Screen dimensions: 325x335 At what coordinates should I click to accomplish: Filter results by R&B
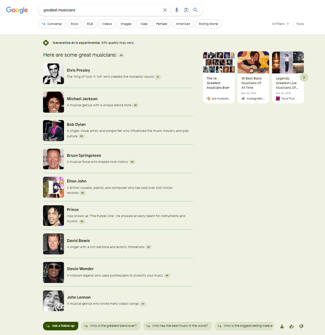click(x=90, y=24)
